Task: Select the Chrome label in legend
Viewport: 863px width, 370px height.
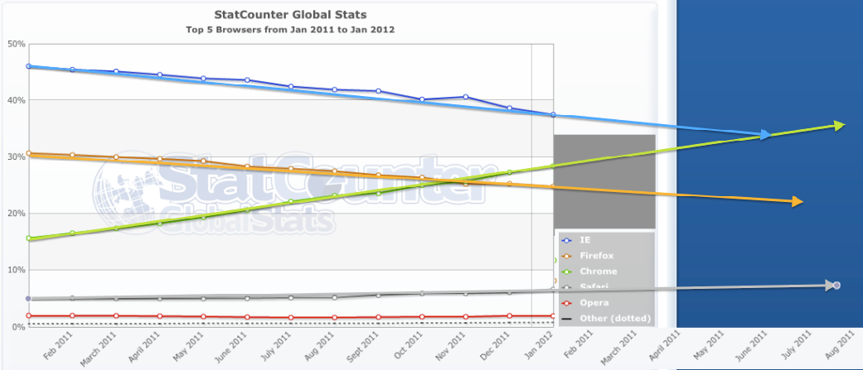Action: 597,271
